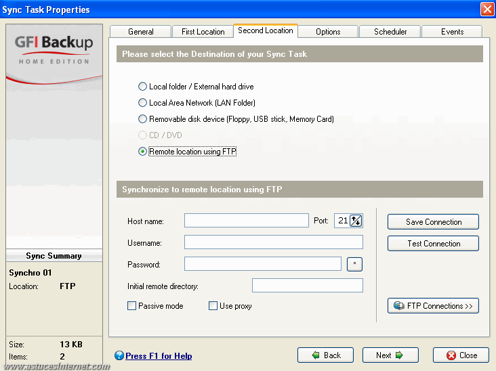The image size is (496, 371).
Task: Close the Sync Task Properties window
Action: pyautogui.click(x=487, y=9)
